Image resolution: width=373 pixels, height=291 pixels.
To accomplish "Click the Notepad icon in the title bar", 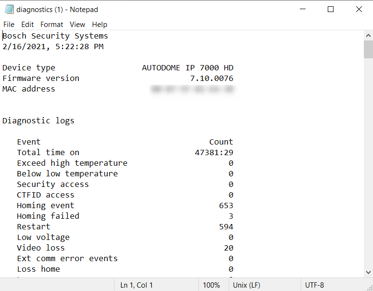I will point(9,10).
